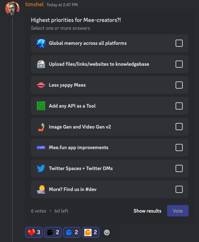Image resolution: width=199 pixels, height=242 pixels.
Task: Click the Add any API as a Tool label
Action: click(72, 106)
